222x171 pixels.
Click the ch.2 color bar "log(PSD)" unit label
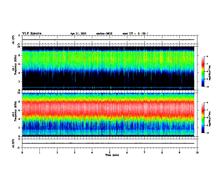point(210,119)
